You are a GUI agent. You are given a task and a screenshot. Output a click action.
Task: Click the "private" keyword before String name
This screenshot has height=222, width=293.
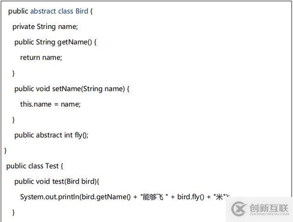[x=23, y=26]
